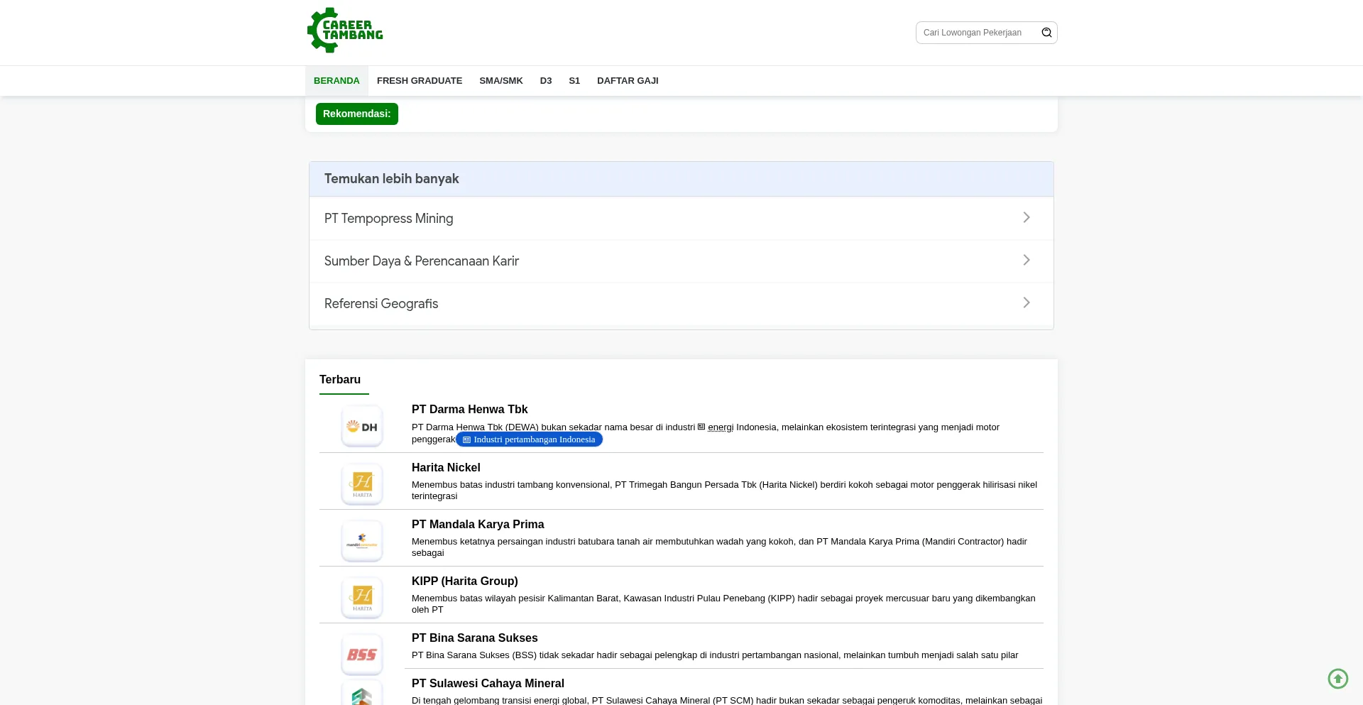The image size is (1363, 705).
Task: Click the scroll-to-top arrow icon
Action: 1338,679
